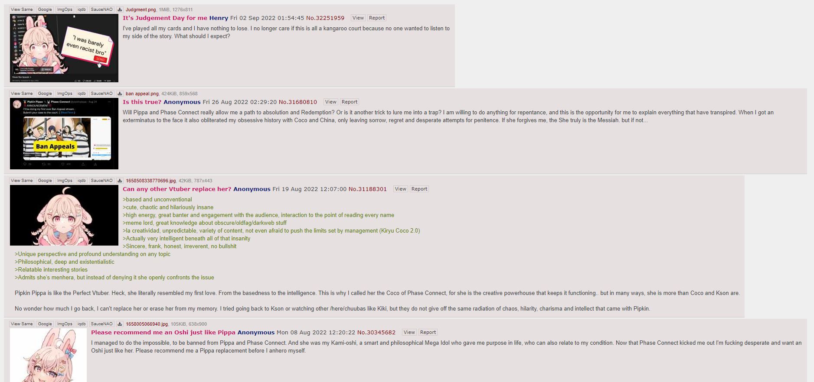Open SauceNAO search for Judgment.png
Image resolution: width=814 pixels, height=382 pixels.
coord(101,10)
